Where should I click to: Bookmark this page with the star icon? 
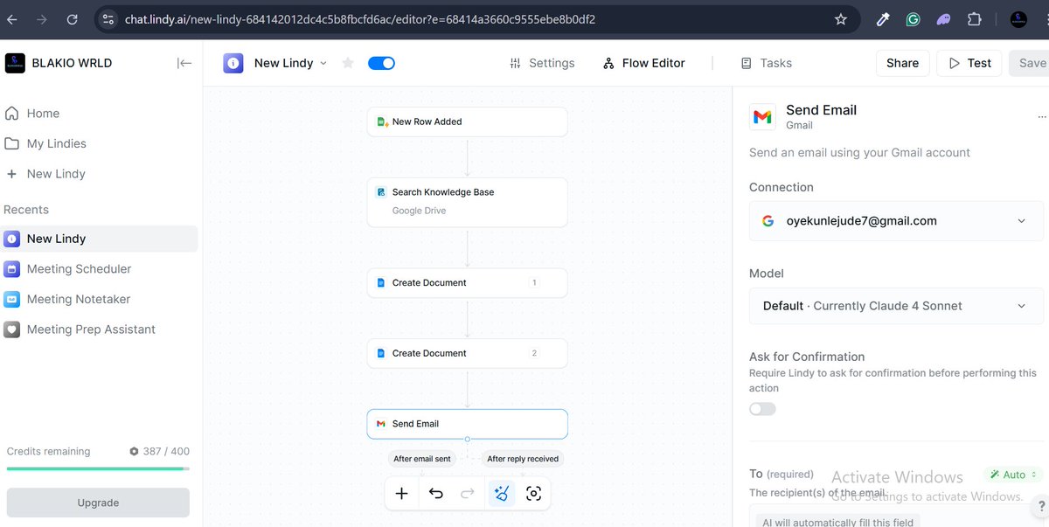tap(841, 19)
